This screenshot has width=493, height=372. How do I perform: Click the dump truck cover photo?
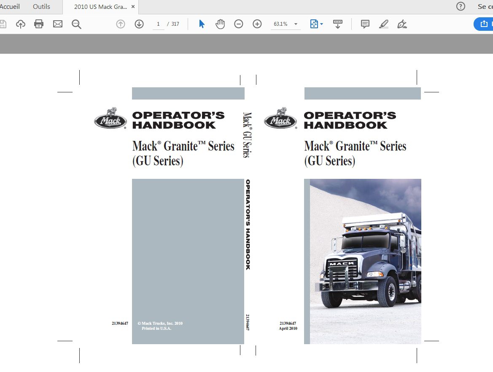[x=365, y=261]
